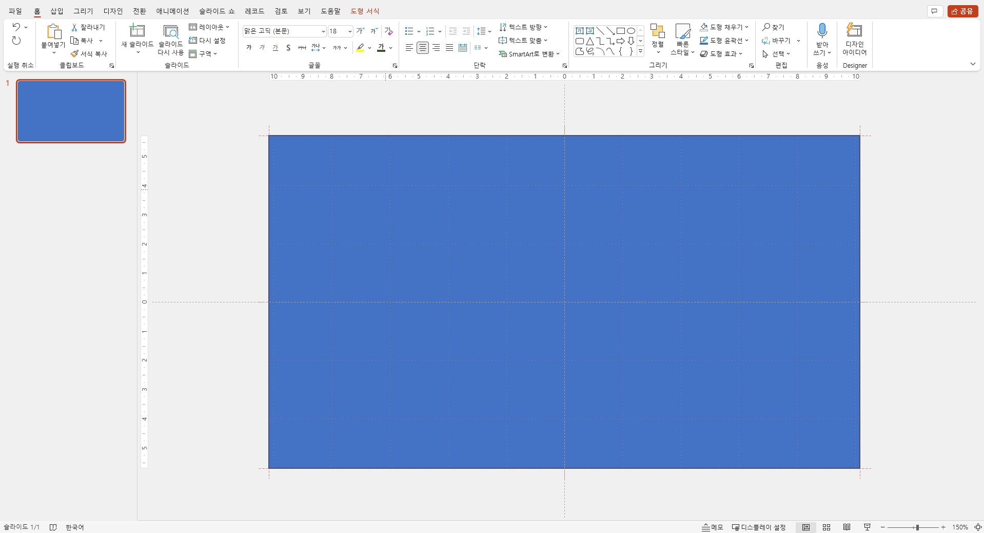Switch to the 도형 서식 Shape Format tab

coord(365,11)
